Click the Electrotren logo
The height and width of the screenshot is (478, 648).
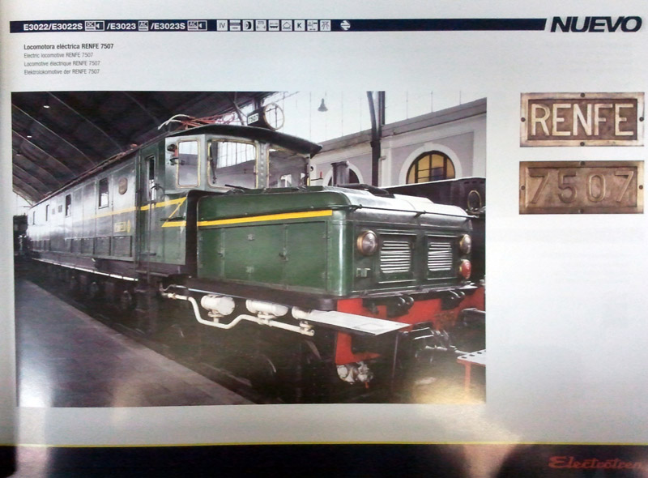[595, 463]
